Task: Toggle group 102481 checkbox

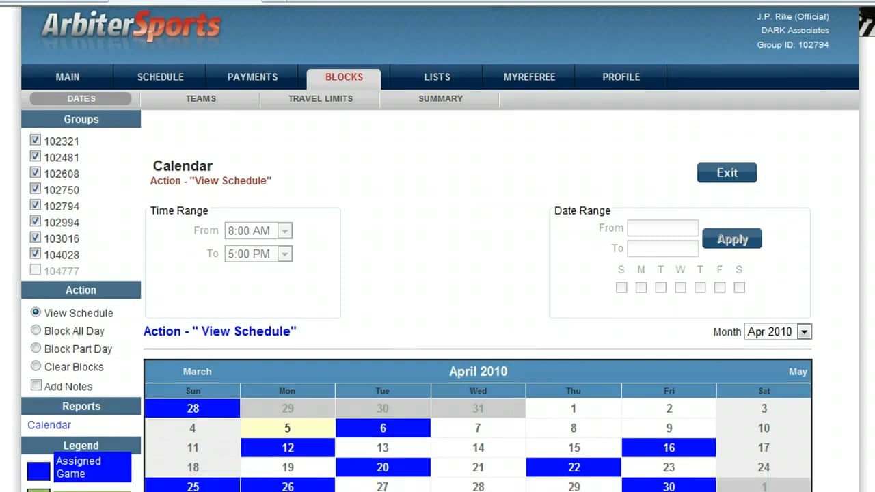Action: pos(36,156)
